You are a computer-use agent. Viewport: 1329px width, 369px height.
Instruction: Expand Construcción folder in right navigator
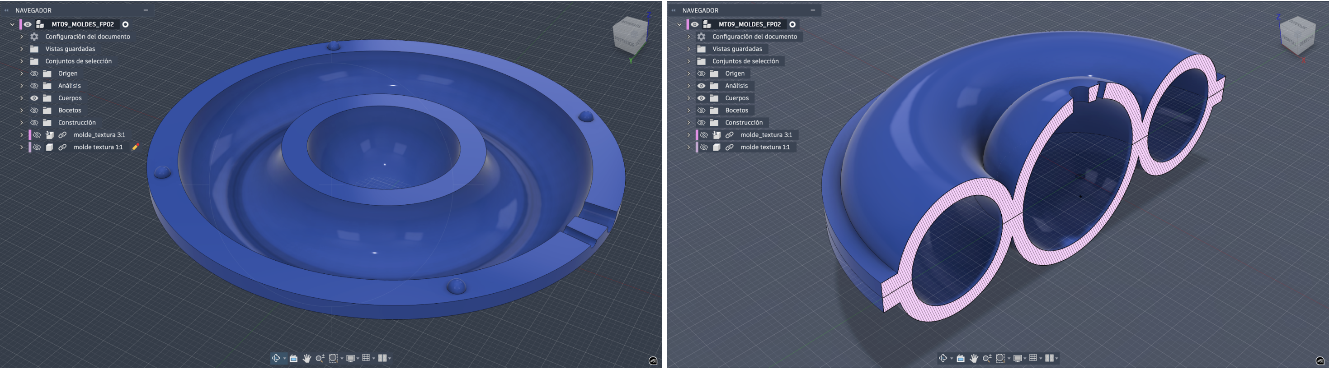(689, 123)
